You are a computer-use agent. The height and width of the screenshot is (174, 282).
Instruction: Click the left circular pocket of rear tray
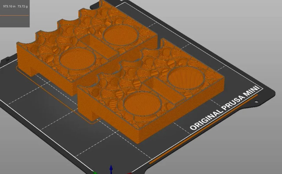click(78, 59)
